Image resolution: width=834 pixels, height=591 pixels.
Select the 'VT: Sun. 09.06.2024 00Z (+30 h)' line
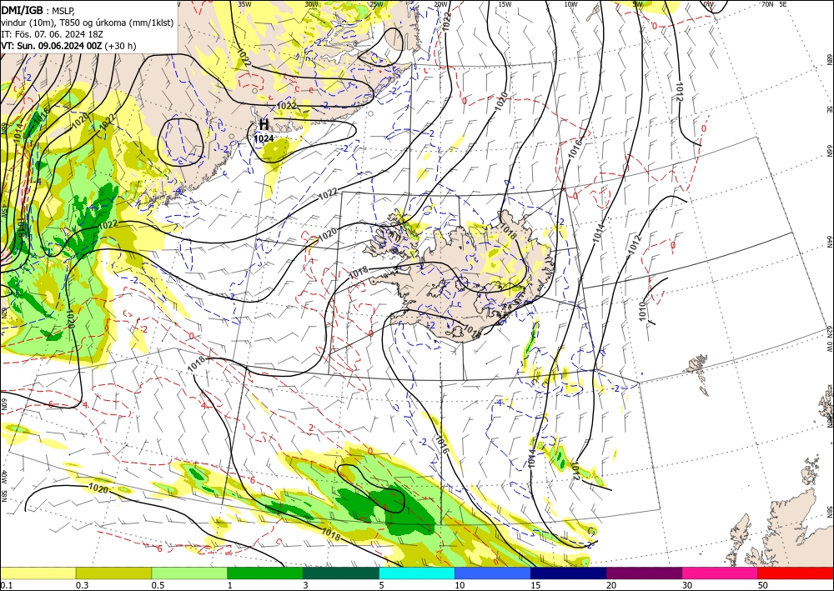click(68, 46)
